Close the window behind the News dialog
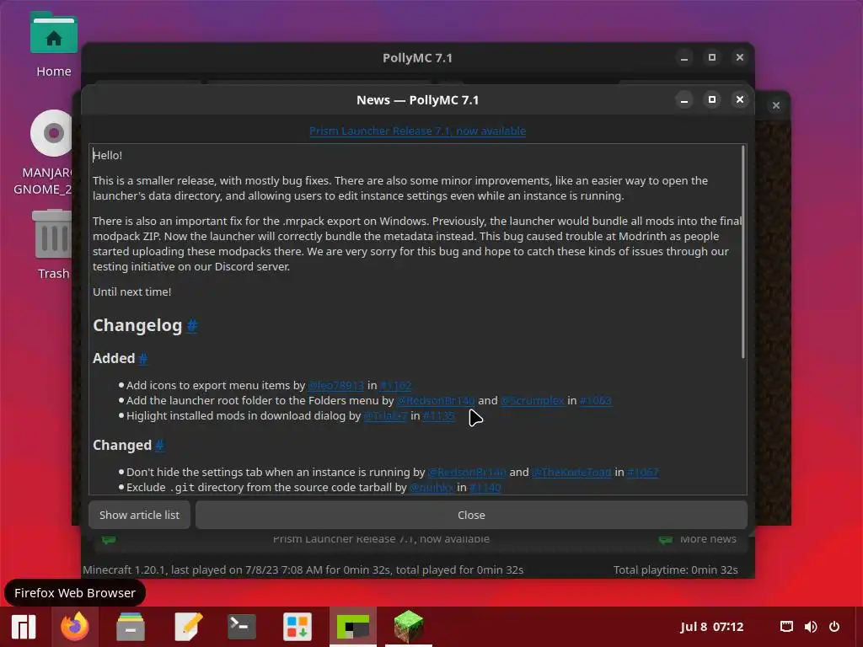863x647 pixels. (x=776, y=105)
